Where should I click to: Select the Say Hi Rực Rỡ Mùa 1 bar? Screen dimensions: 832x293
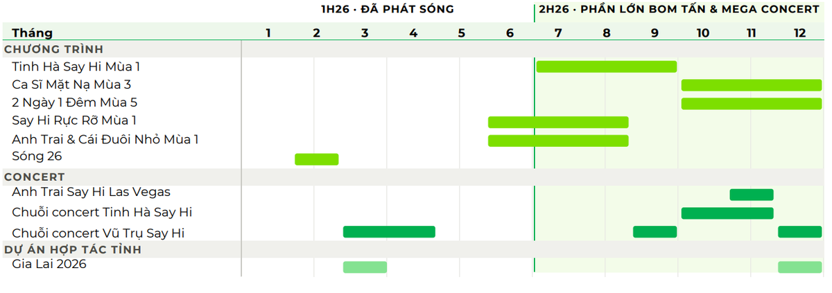click(x=558, y=122)
